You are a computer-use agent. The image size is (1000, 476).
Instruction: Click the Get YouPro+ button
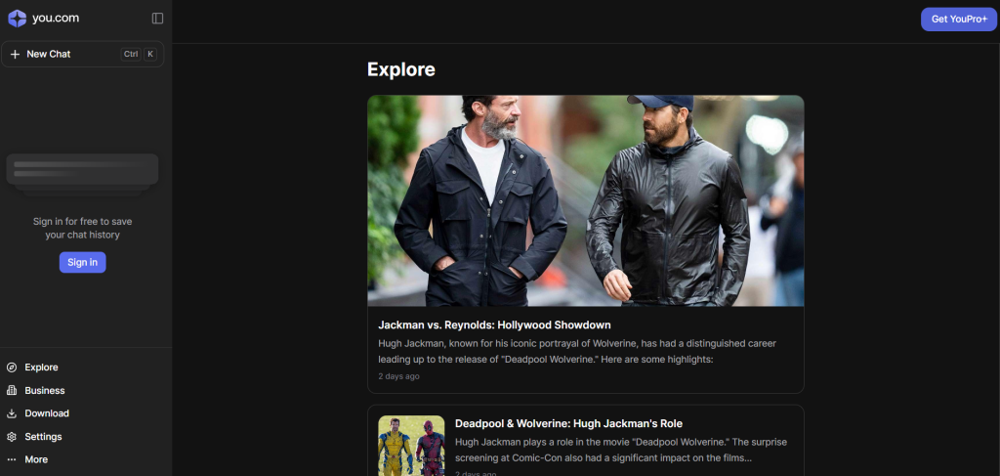958,19
